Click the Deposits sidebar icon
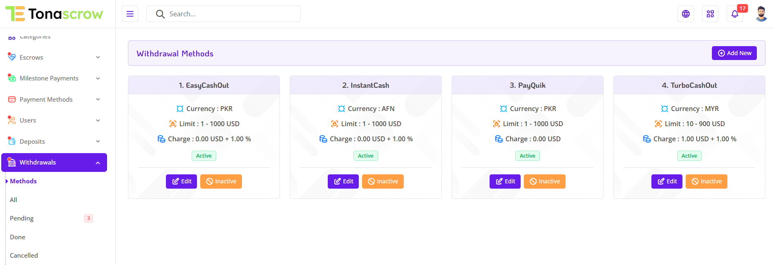 pos(12,141)
